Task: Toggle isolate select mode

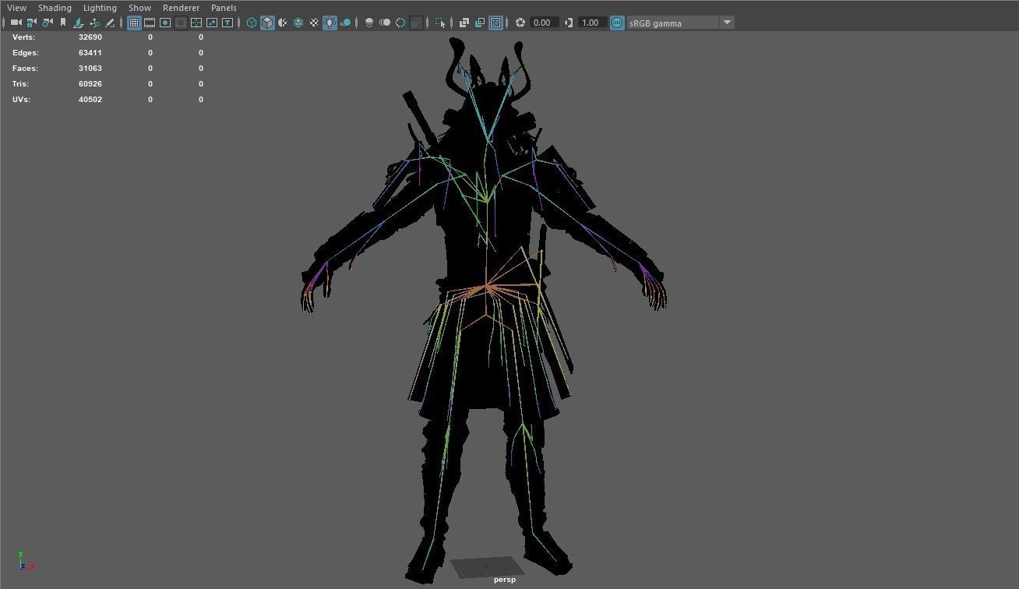Action: [439, 23]
